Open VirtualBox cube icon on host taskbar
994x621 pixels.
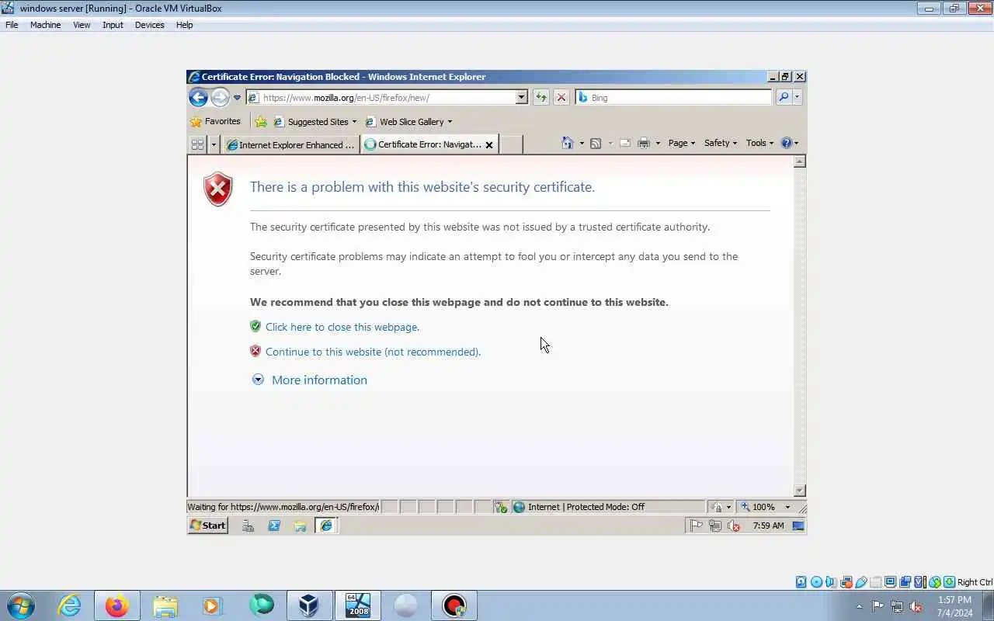309,605
